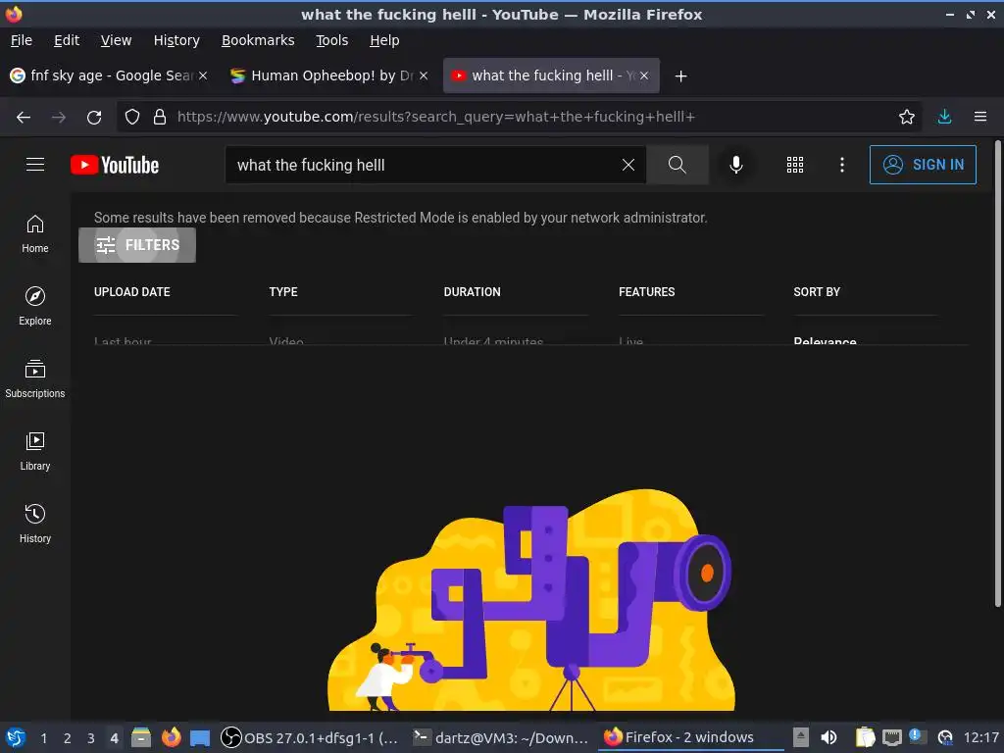Click the YouTube logo

[x=115, y=165]
